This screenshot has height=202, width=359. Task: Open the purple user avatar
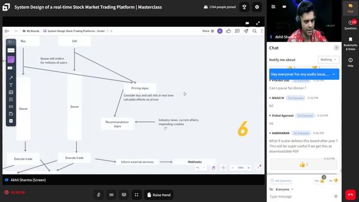pyautogui.click(x=220, y=31)
